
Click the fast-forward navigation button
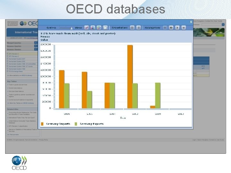point(171,28)
